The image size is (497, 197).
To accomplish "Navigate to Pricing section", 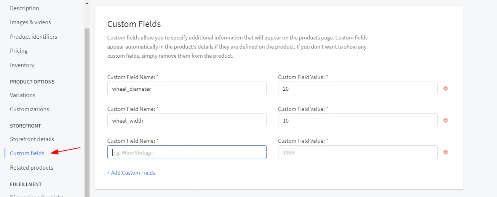I will point(19,51).
